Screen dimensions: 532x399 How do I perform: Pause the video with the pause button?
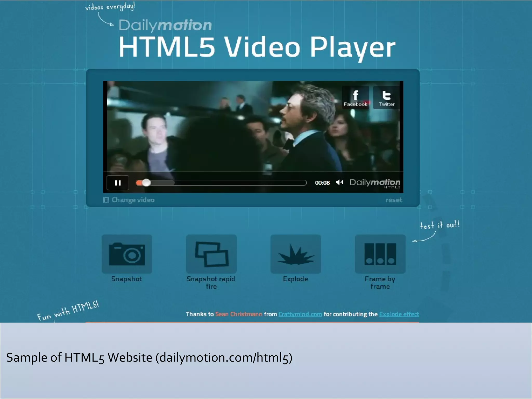click(x=118, y=183)
